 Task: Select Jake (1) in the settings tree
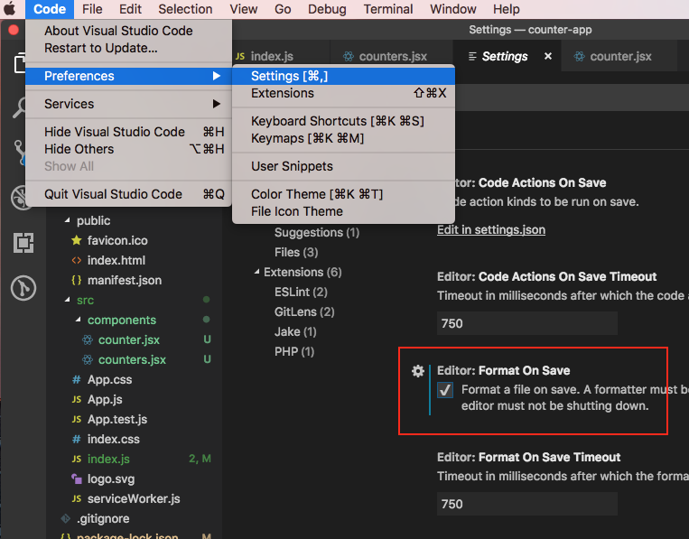pos(295,331)
